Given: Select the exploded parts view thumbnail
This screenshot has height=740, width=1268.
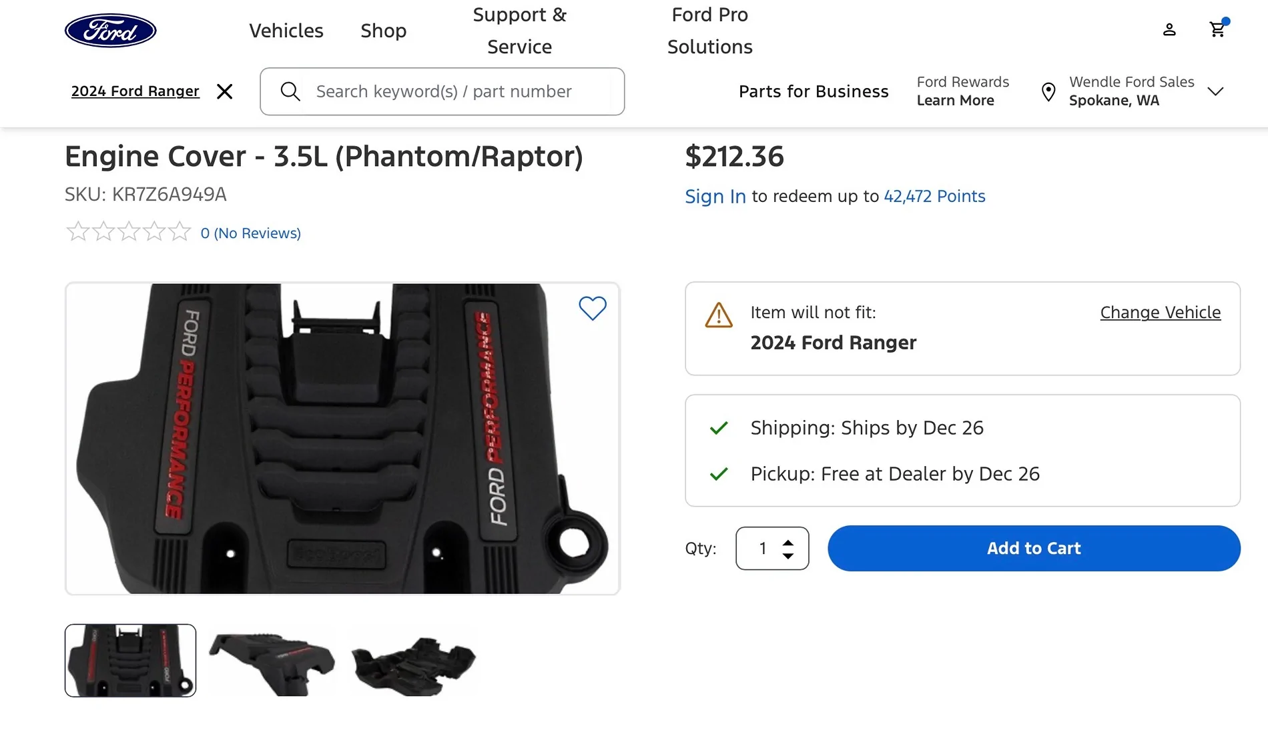Looking at the screenshot, I should (x=414, y=660).
